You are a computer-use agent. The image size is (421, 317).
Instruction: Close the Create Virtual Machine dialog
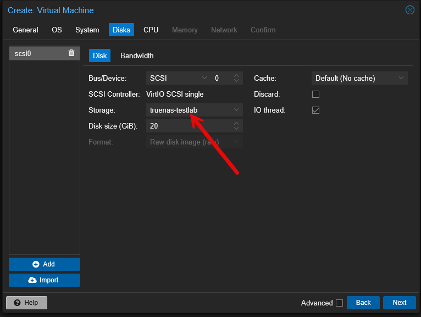point(409,10)
